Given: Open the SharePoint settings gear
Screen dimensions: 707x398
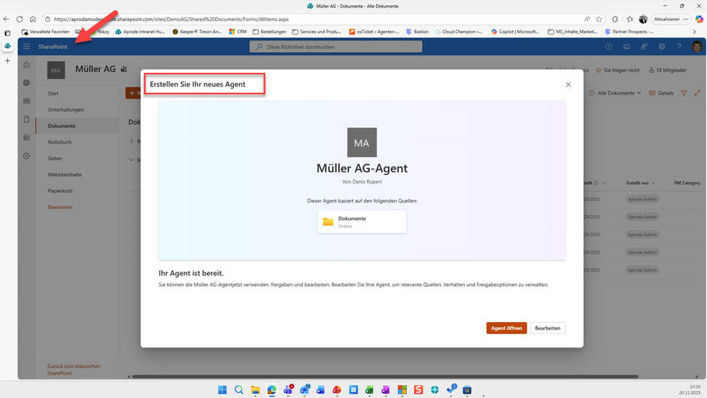Looking at the screenshot, I should pyautogui.click(x=661, y=47).
